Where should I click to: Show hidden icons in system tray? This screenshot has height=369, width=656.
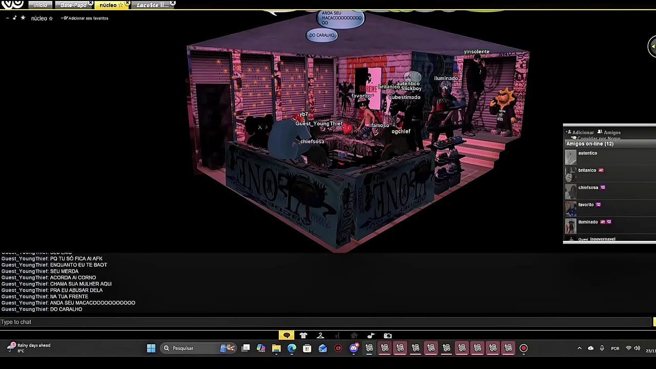[579, 348]
